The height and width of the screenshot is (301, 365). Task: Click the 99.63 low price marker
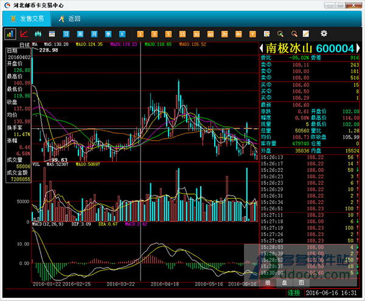(x=59, y=160)
